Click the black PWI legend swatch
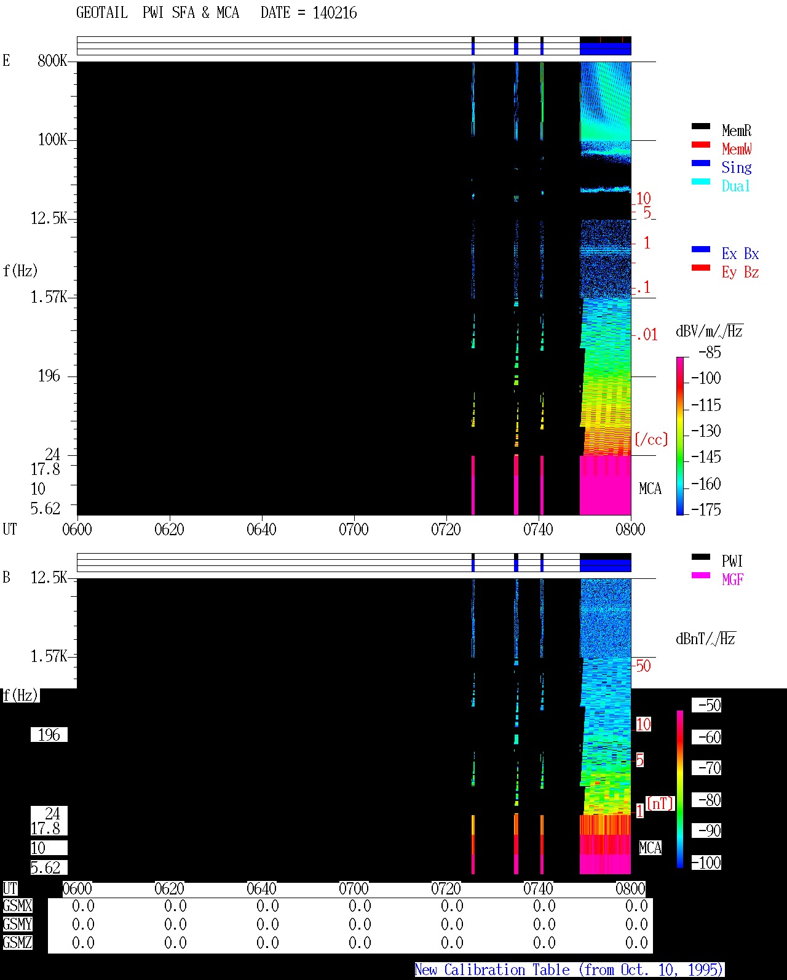Viewport: 787px width, 980px height. tap(701, 557)
